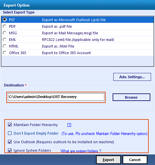This screenshot has height=165, width=155.
Task: Toggle Ignore System Folders checkbox
Action: (x=10, y=150)
